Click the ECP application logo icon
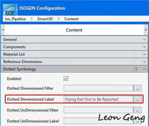This screenshot has height=126, width=149. click(x=9, y=10)
